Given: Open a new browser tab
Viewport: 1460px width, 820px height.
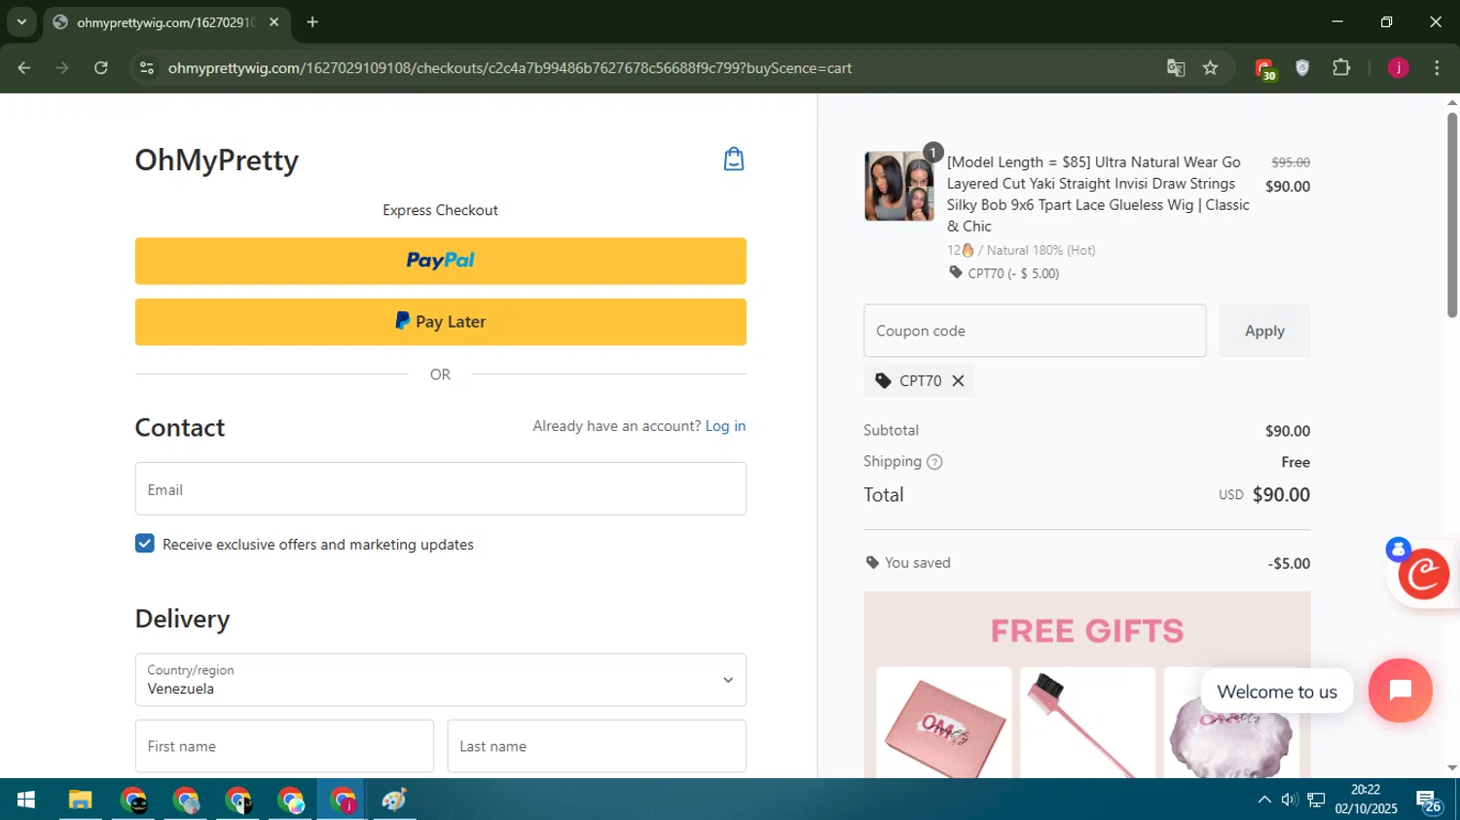Looking at the screenshot, I should click(312, 22).
